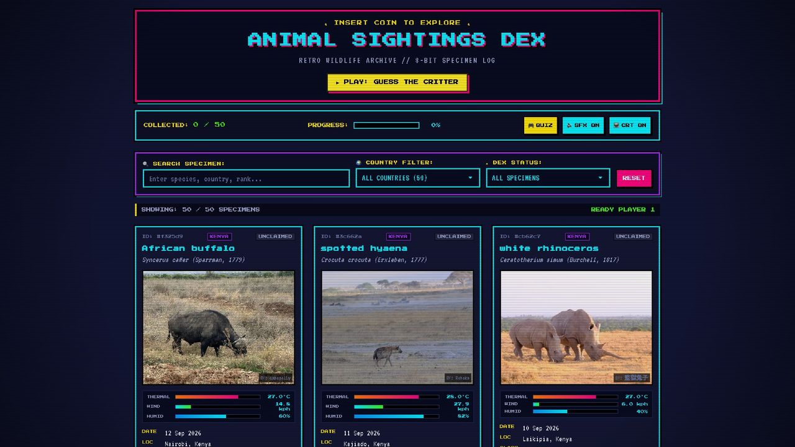Click the Laikipia, Kenya location text

(x=547, y=440)
